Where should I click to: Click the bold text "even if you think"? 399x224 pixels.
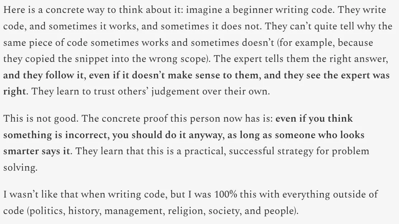314,119
